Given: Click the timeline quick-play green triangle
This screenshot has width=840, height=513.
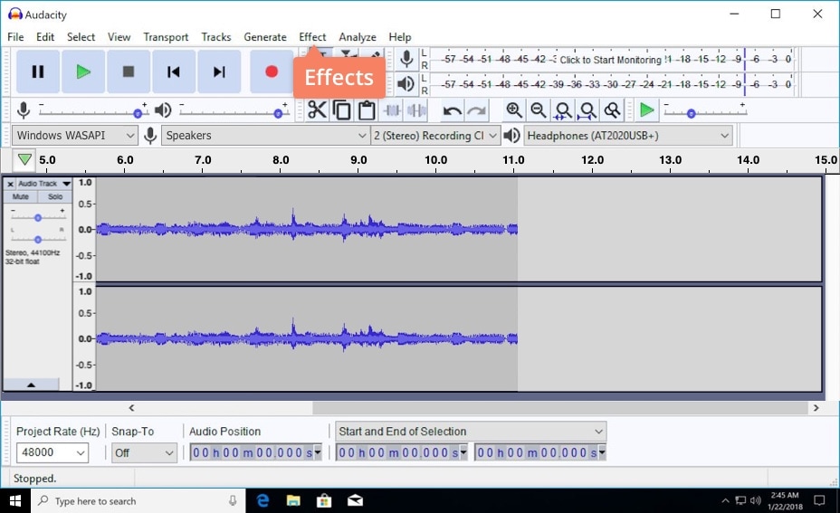Looking at the screenshot, I should [x=24, y=159].
